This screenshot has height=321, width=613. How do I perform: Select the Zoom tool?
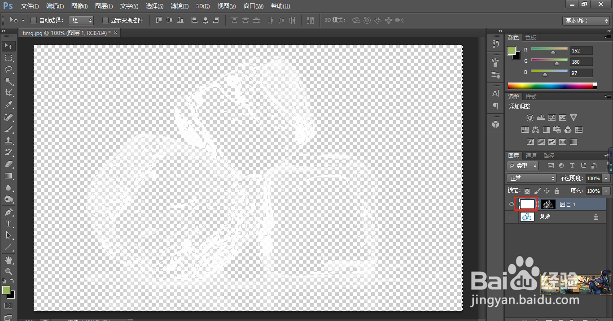(9, 272)
